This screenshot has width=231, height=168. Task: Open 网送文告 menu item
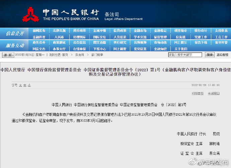tap(39, 49)
